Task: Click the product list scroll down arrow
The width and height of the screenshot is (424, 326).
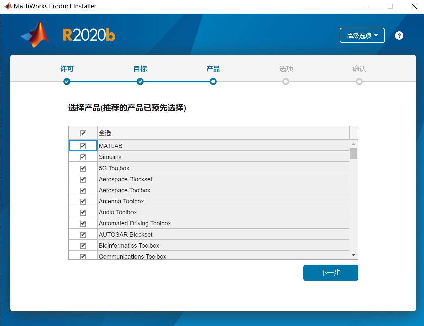Action: point(353,255)
